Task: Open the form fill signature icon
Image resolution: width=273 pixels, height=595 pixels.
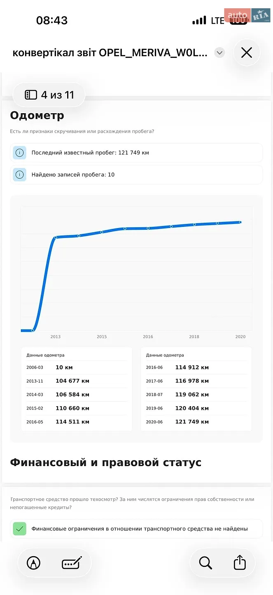Action: [x=72, y=563]
